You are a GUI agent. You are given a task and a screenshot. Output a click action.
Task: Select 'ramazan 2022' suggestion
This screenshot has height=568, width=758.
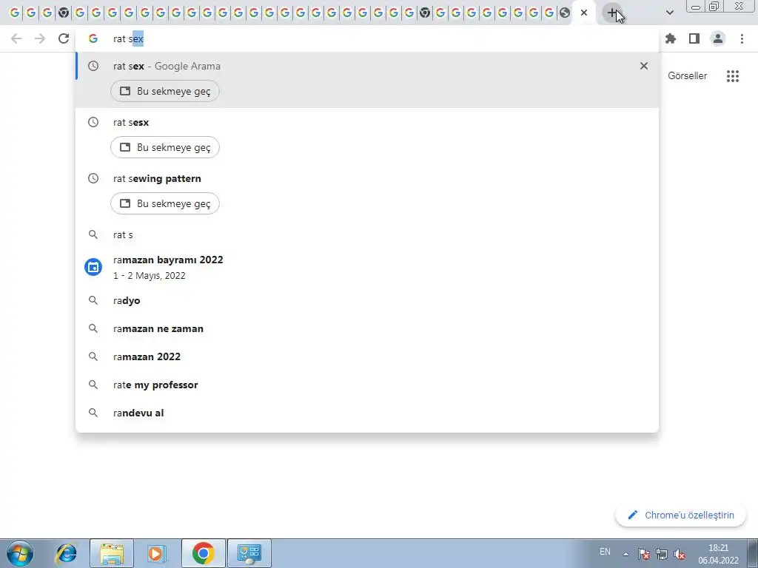pos(367,356)
